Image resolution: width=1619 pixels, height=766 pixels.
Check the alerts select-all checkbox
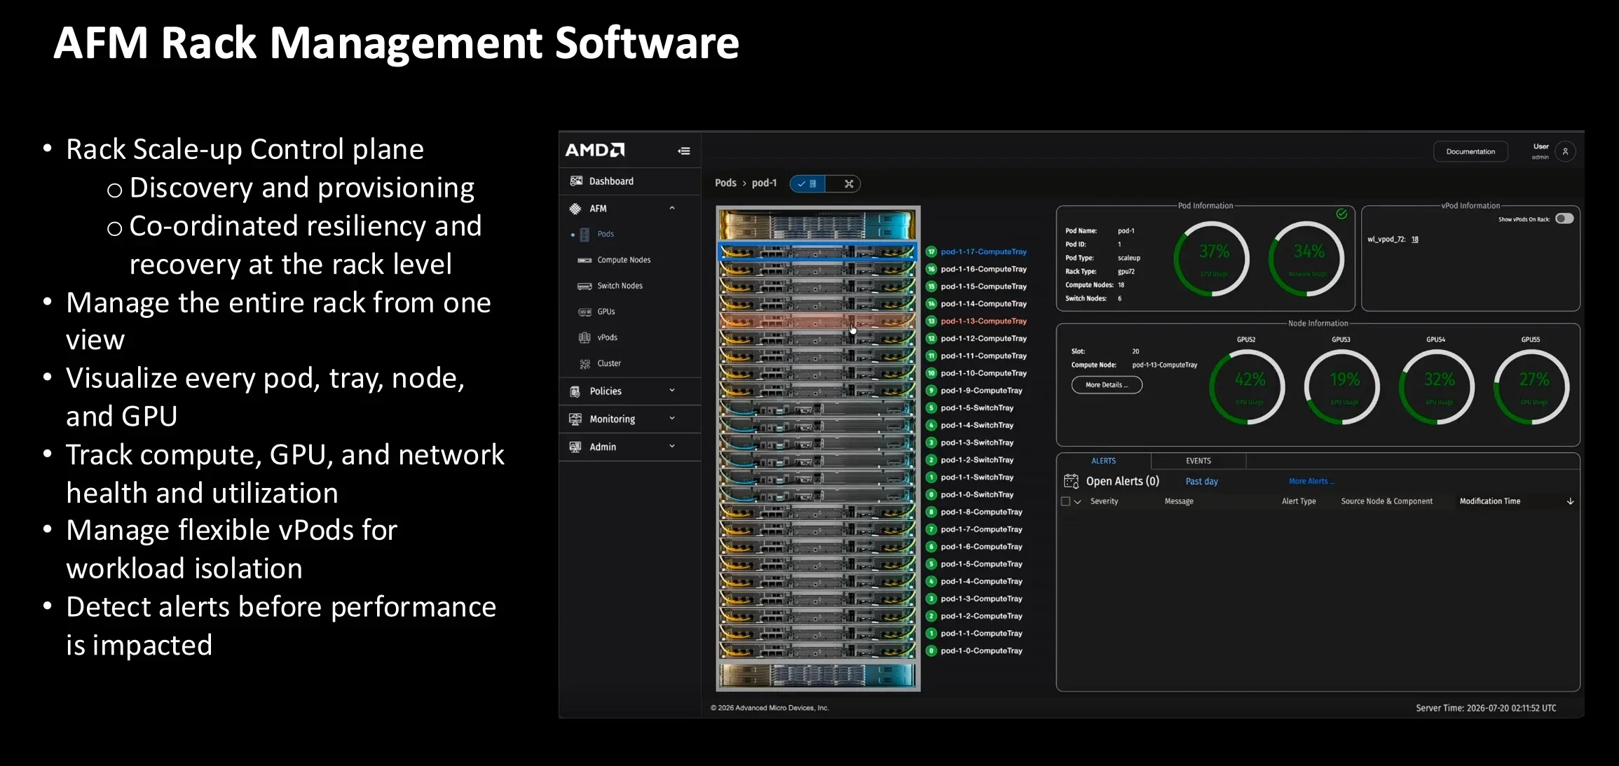click(x=1066, y=501)
